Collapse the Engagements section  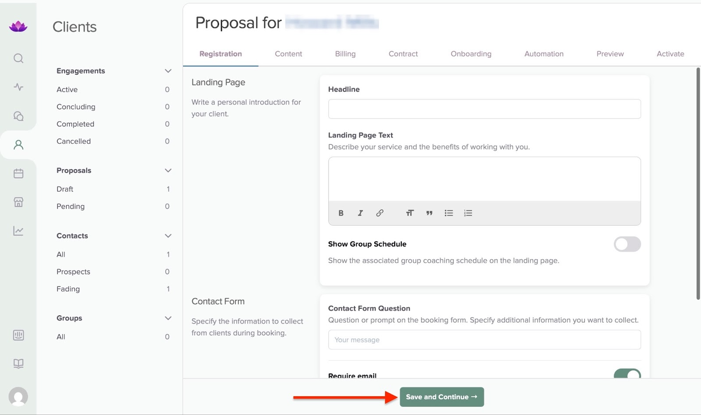click(x=168, y=71)
